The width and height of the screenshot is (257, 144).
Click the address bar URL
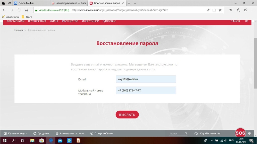pyautogui.click(x=120, y=10)
